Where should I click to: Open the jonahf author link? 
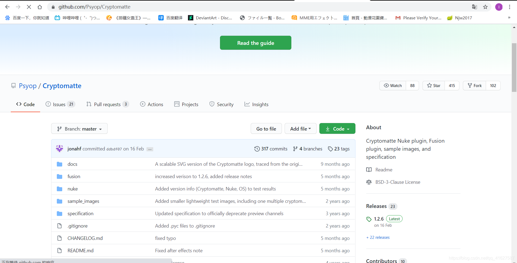tap(74, 149)
